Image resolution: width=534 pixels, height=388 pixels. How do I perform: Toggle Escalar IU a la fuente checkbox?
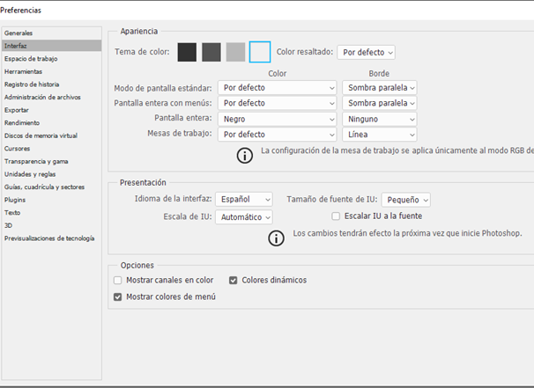(336, 216)
